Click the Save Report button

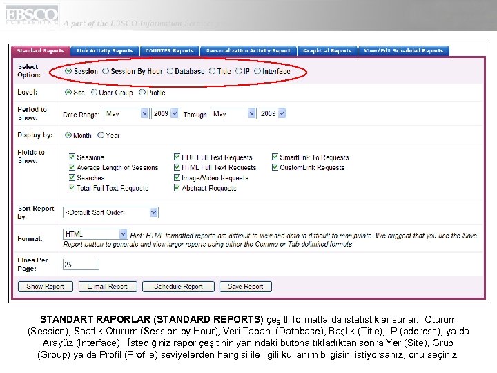tap(246, 287)
